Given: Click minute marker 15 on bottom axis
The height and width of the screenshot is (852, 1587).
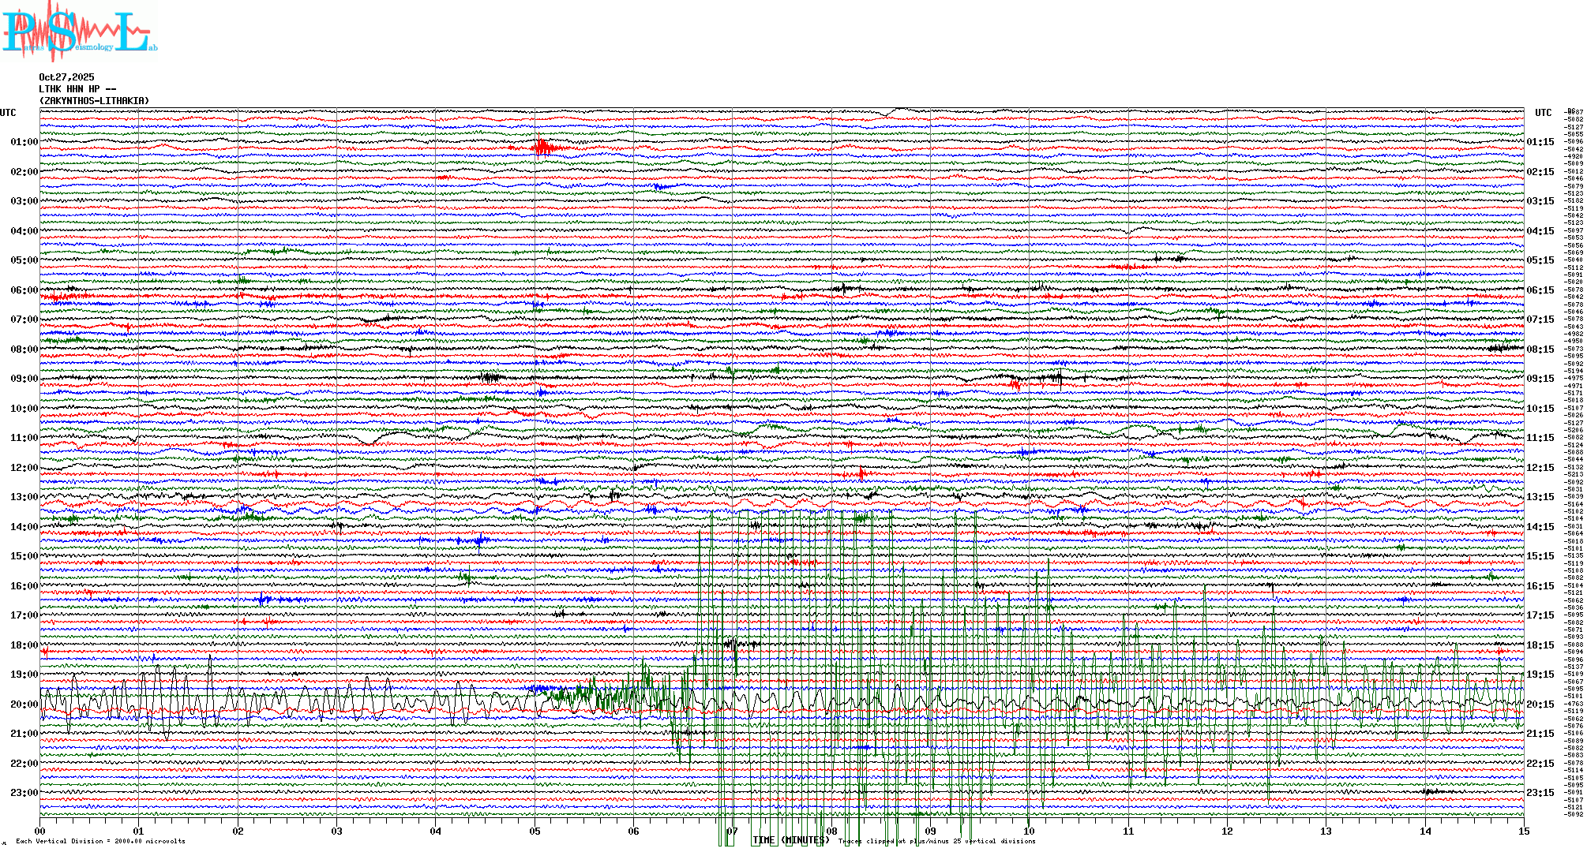Looking at the screenshot, I should coord(1523,831).
